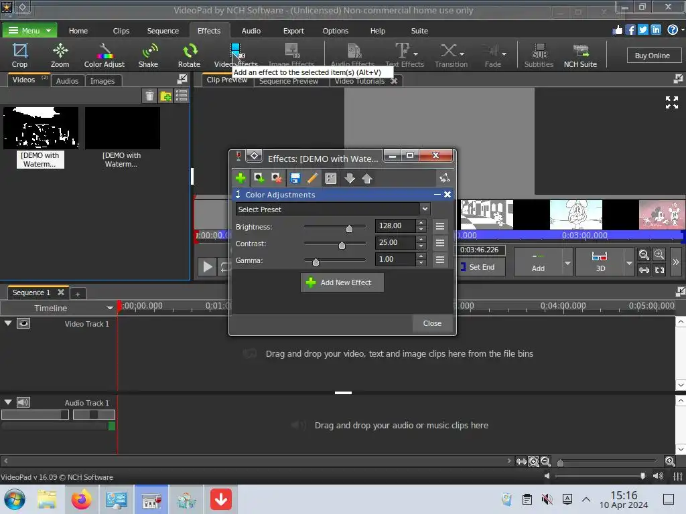The height and width of the screenshot is (514, 686).
Task: Open Contrast keyframe menu icon
Action: pos(440,242)
